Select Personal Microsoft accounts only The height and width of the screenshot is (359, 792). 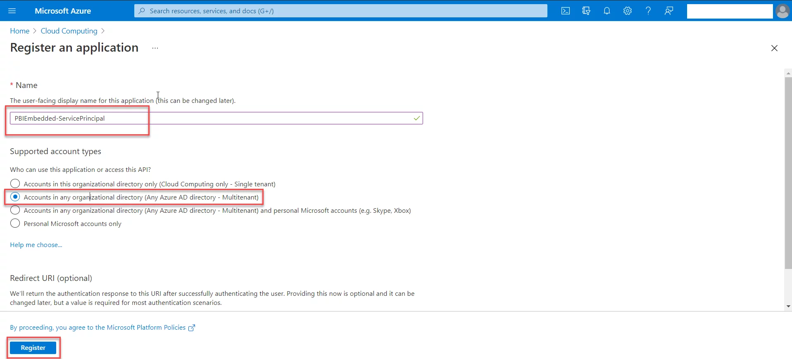pyautogui.click(x=15, y=223)
